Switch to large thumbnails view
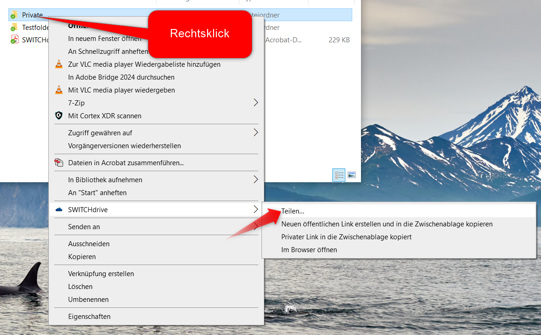 (352, 175)
